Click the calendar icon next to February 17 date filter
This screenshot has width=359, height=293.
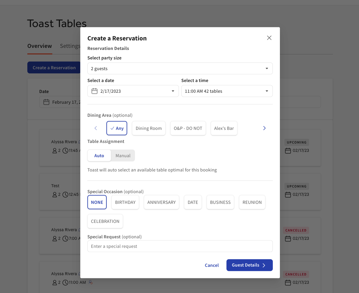46,102
